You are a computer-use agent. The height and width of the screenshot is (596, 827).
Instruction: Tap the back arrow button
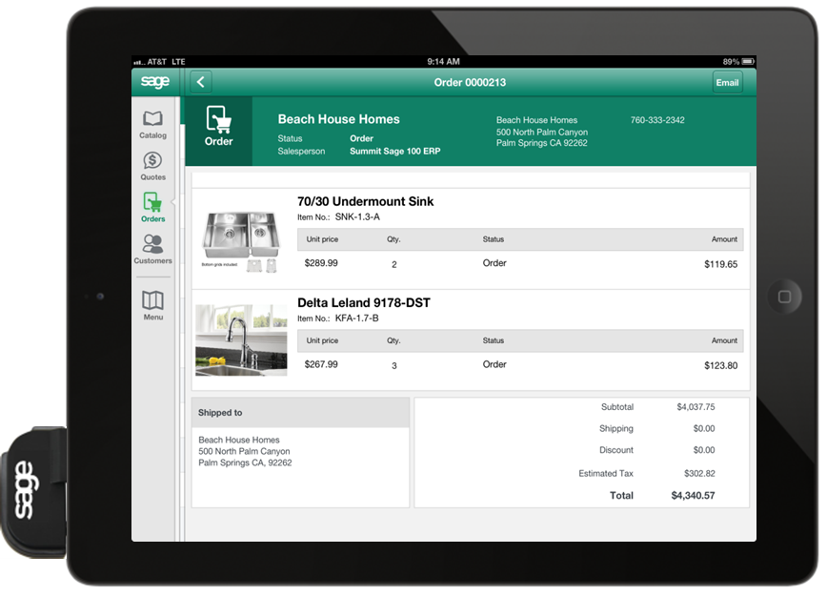201,82
